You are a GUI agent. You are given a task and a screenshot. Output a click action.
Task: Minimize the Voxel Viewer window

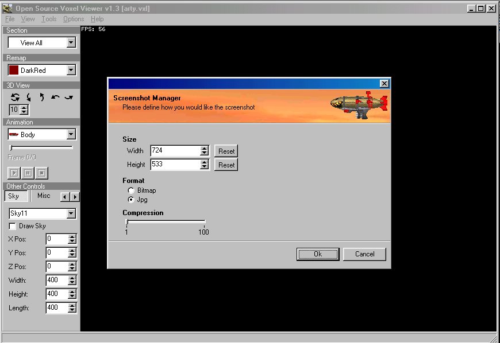click(472, 9)
